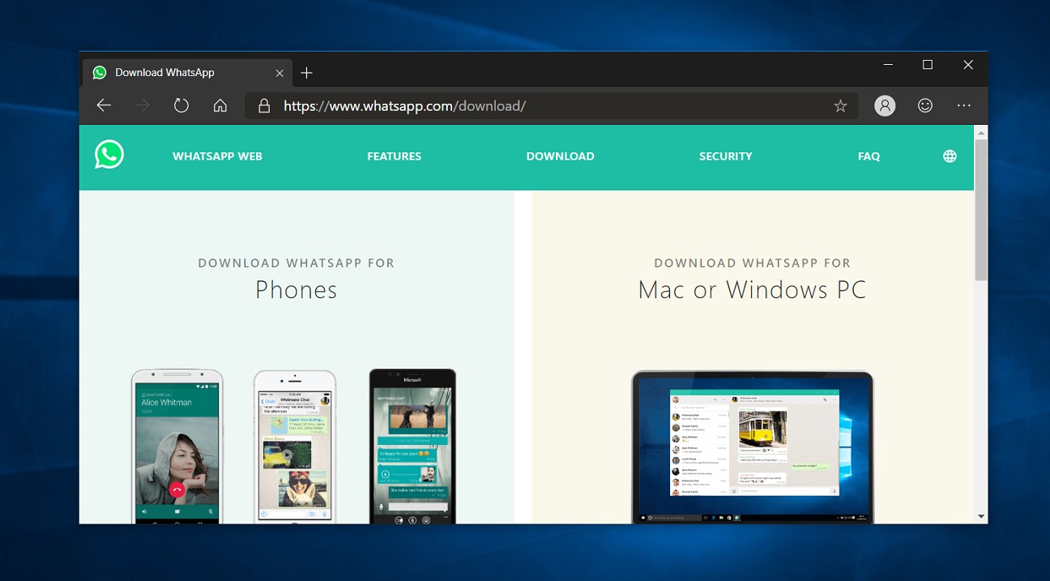1050x581 pixels.
Task: Go to the browser home page icon
Action: pyautogui.click(x=220, y=105)
